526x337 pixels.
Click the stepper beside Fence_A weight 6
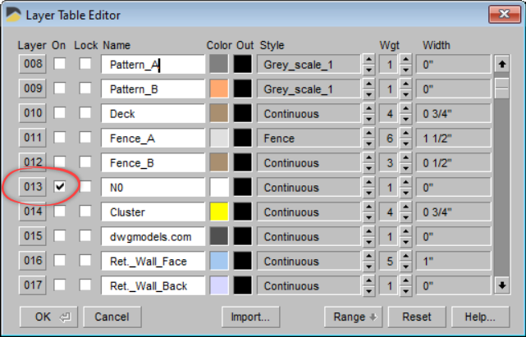(x=406, y=139)
